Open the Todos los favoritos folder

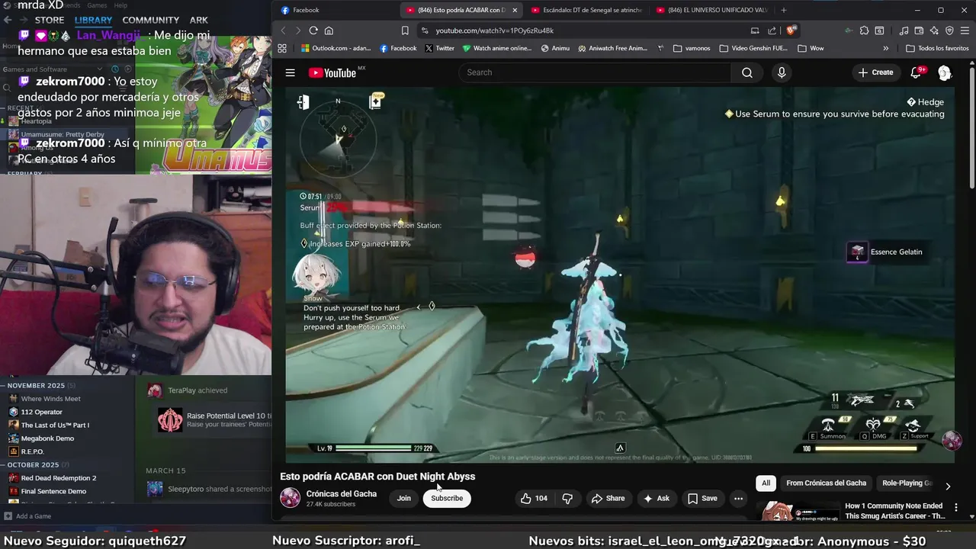(x=937, y=48)
